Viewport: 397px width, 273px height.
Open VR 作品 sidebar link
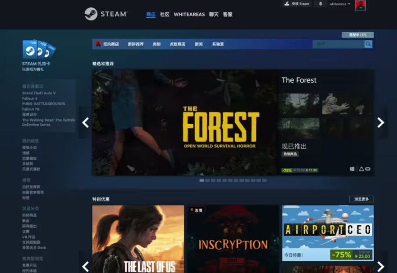click(29, 237)
